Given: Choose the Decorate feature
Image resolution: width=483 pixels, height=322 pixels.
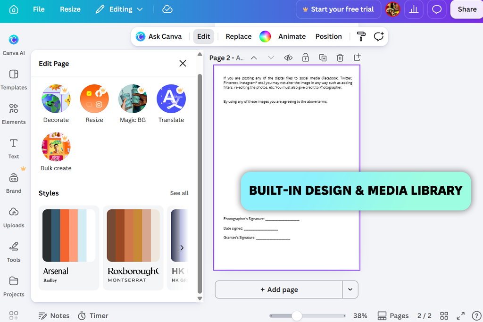Looking at the screenshot, I should pos(56,104).
